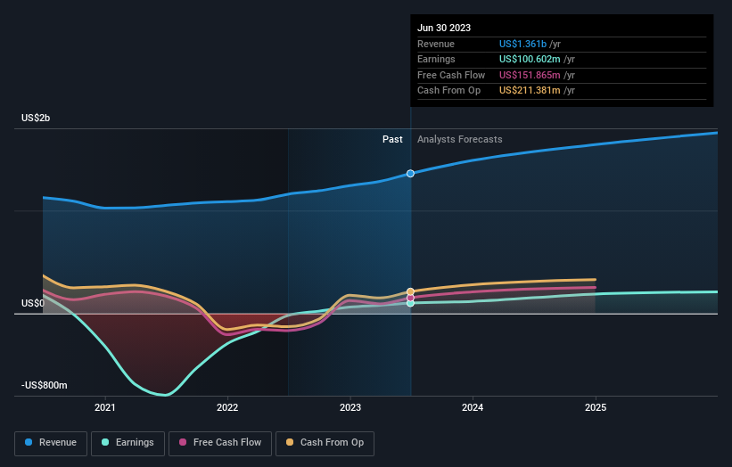Toggle the Earnings series legend button
This screenshot has height=467, width=732.
(127, 443)
